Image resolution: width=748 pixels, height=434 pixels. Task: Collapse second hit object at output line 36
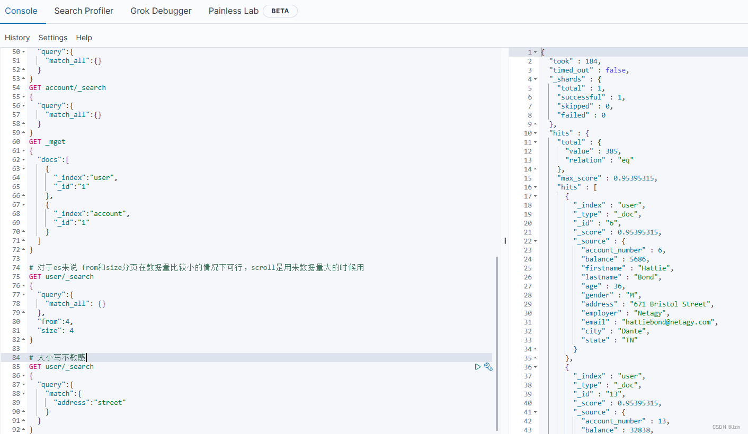536,367
